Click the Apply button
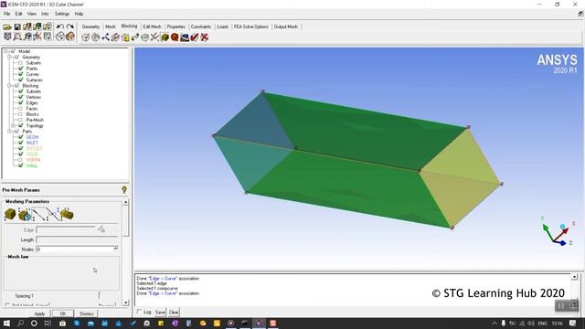Image resolution: width=585 pixels, height=329 pixels. (39, 313)
